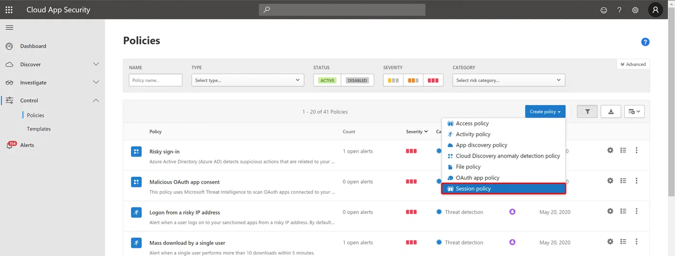Click the blue help circle beside Policies
The image size is (675, 256).
click(x=645, y=42)
